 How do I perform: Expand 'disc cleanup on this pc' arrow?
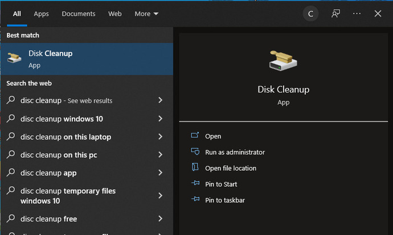tap(161, 155)
